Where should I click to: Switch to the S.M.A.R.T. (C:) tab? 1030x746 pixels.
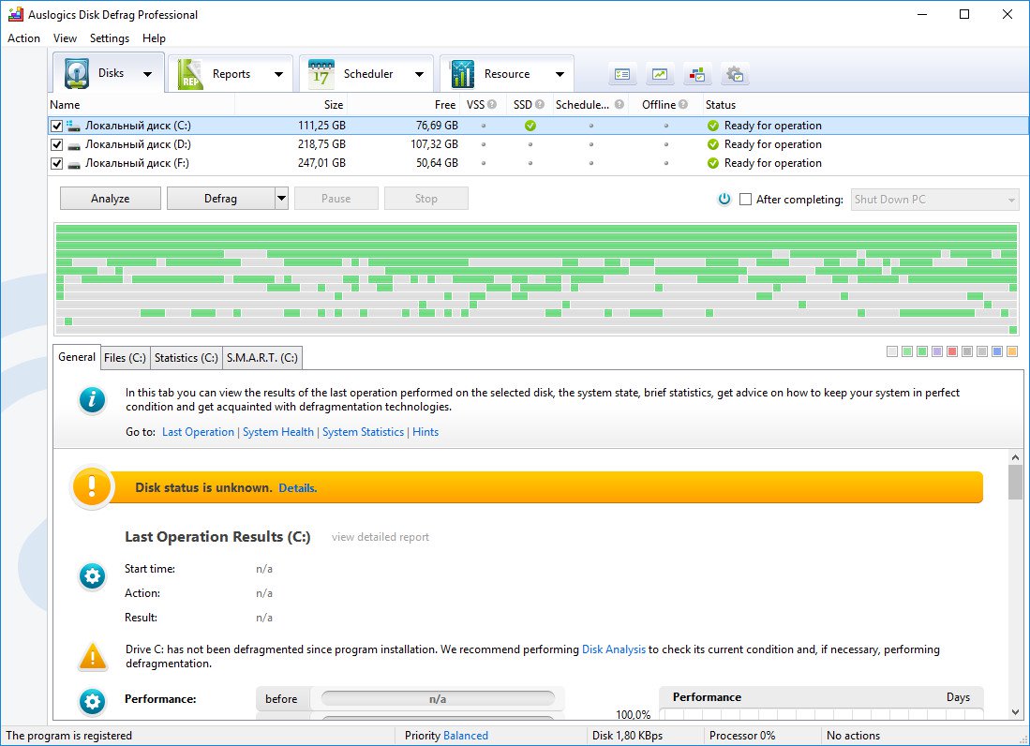(x=262, y=358)
